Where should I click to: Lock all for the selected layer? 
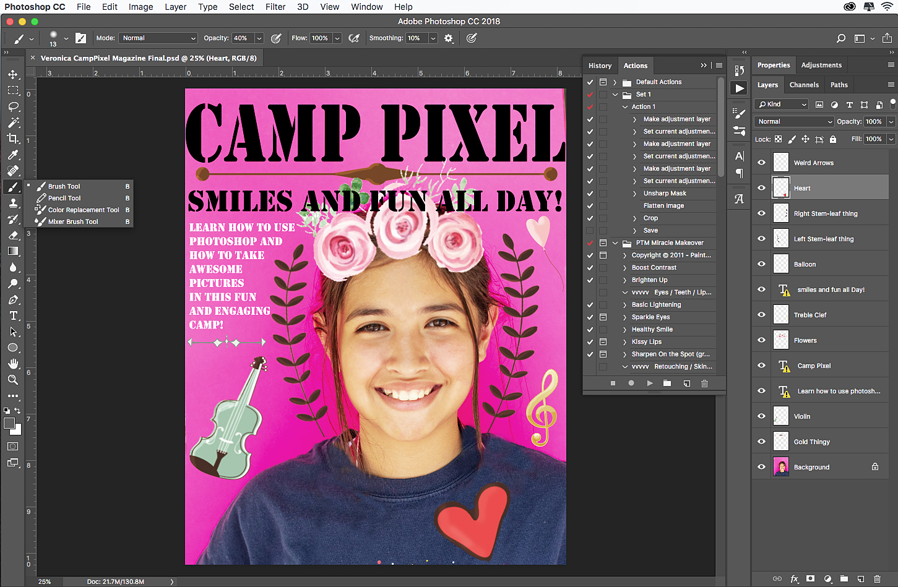833,139
